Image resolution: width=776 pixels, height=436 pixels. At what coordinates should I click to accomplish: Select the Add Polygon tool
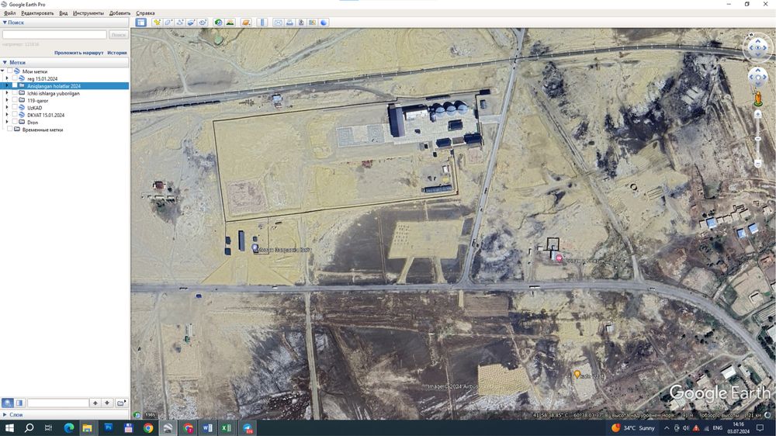pyautogui.click(x=168, y=22)
